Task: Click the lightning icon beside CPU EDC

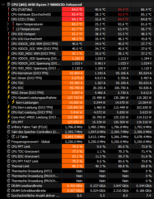Action: (9, 88)
